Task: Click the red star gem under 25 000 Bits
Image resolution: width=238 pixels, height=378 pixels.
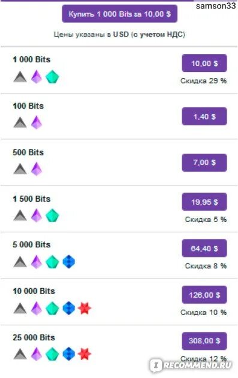Action: (85, 354)
